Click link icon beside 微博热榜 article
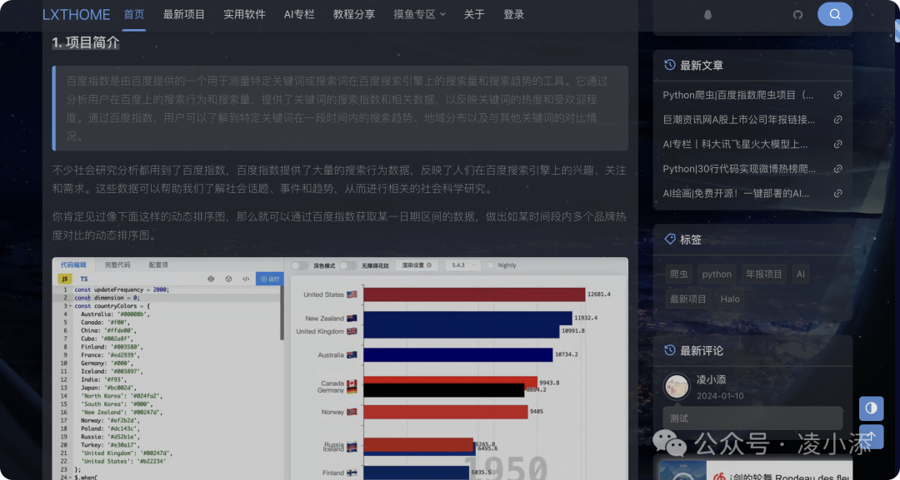The width and height of the screenshot is (900, 480). [x=838, y=169]
